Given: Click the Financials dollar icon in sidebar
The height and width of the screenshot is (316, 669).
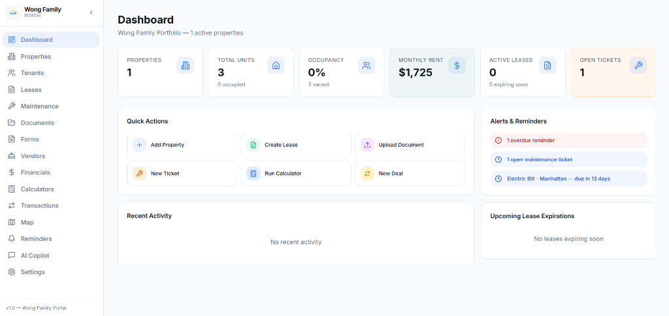Looking at the screenshot, I should pos(12,172).
